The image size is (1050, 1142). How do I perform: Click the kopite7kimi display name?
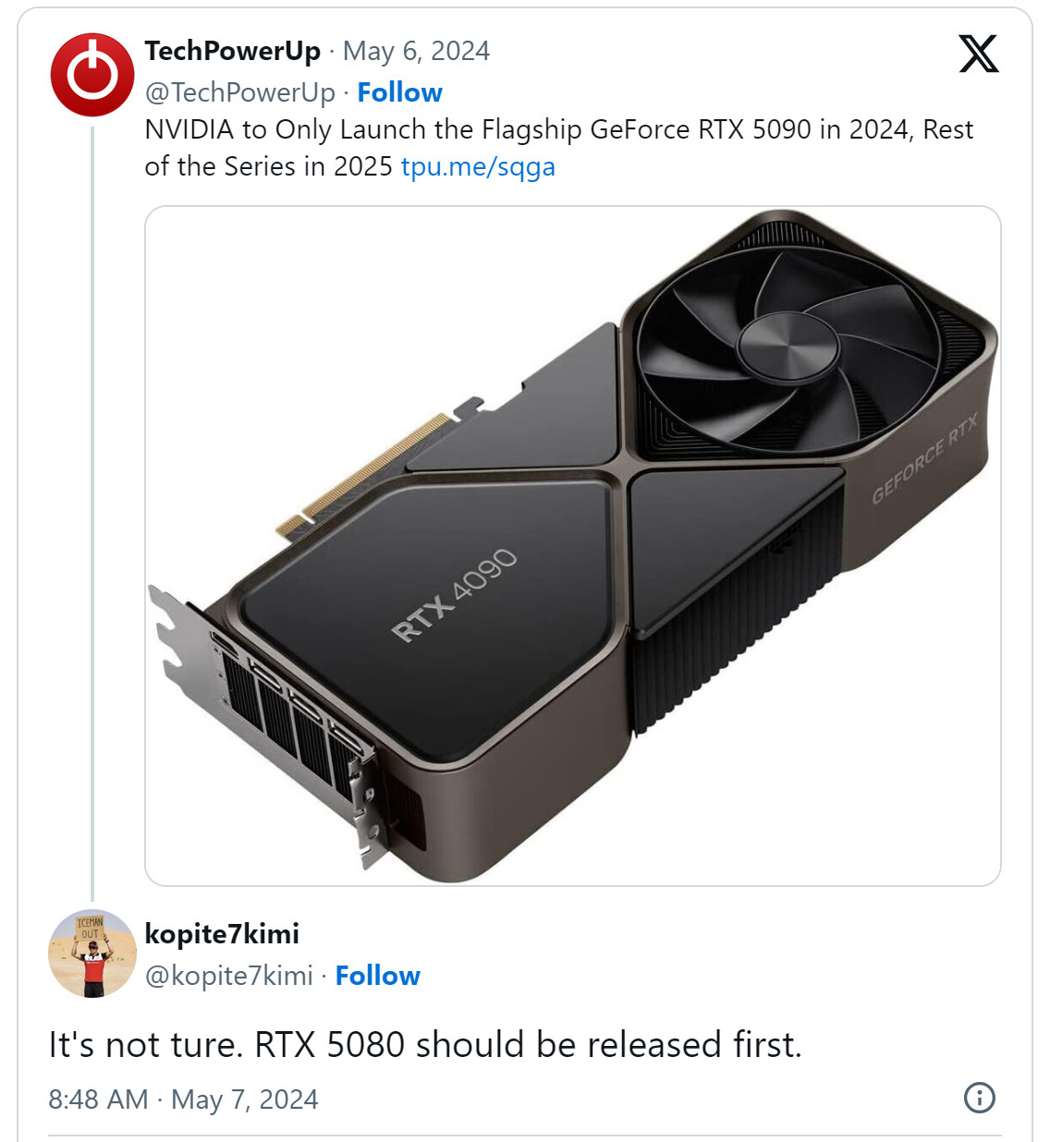(x=222, y=934)
